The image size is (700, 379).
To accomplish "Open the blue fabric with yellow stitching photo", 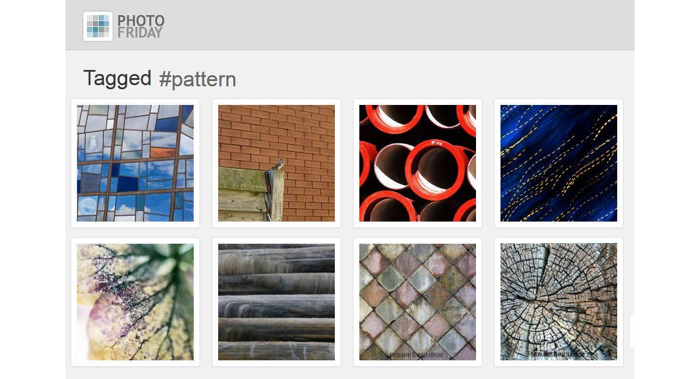I will coord(559,163).
